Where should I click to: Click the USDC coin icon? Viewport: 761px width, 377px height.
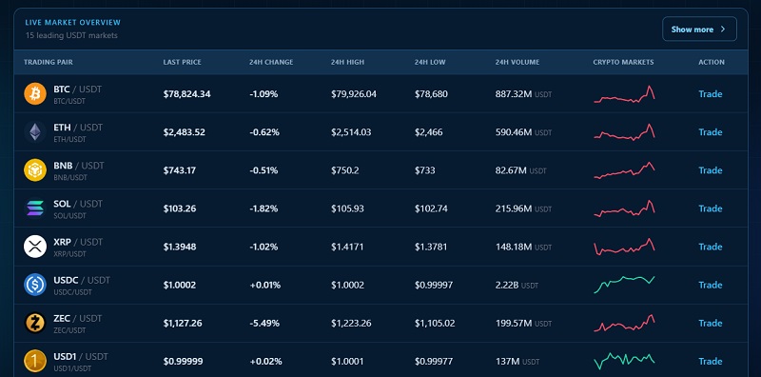pos(35,285)
